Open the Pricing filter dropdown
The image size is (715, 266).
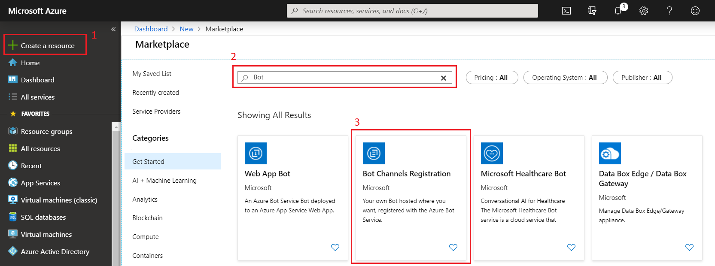[x=492, y=78]
